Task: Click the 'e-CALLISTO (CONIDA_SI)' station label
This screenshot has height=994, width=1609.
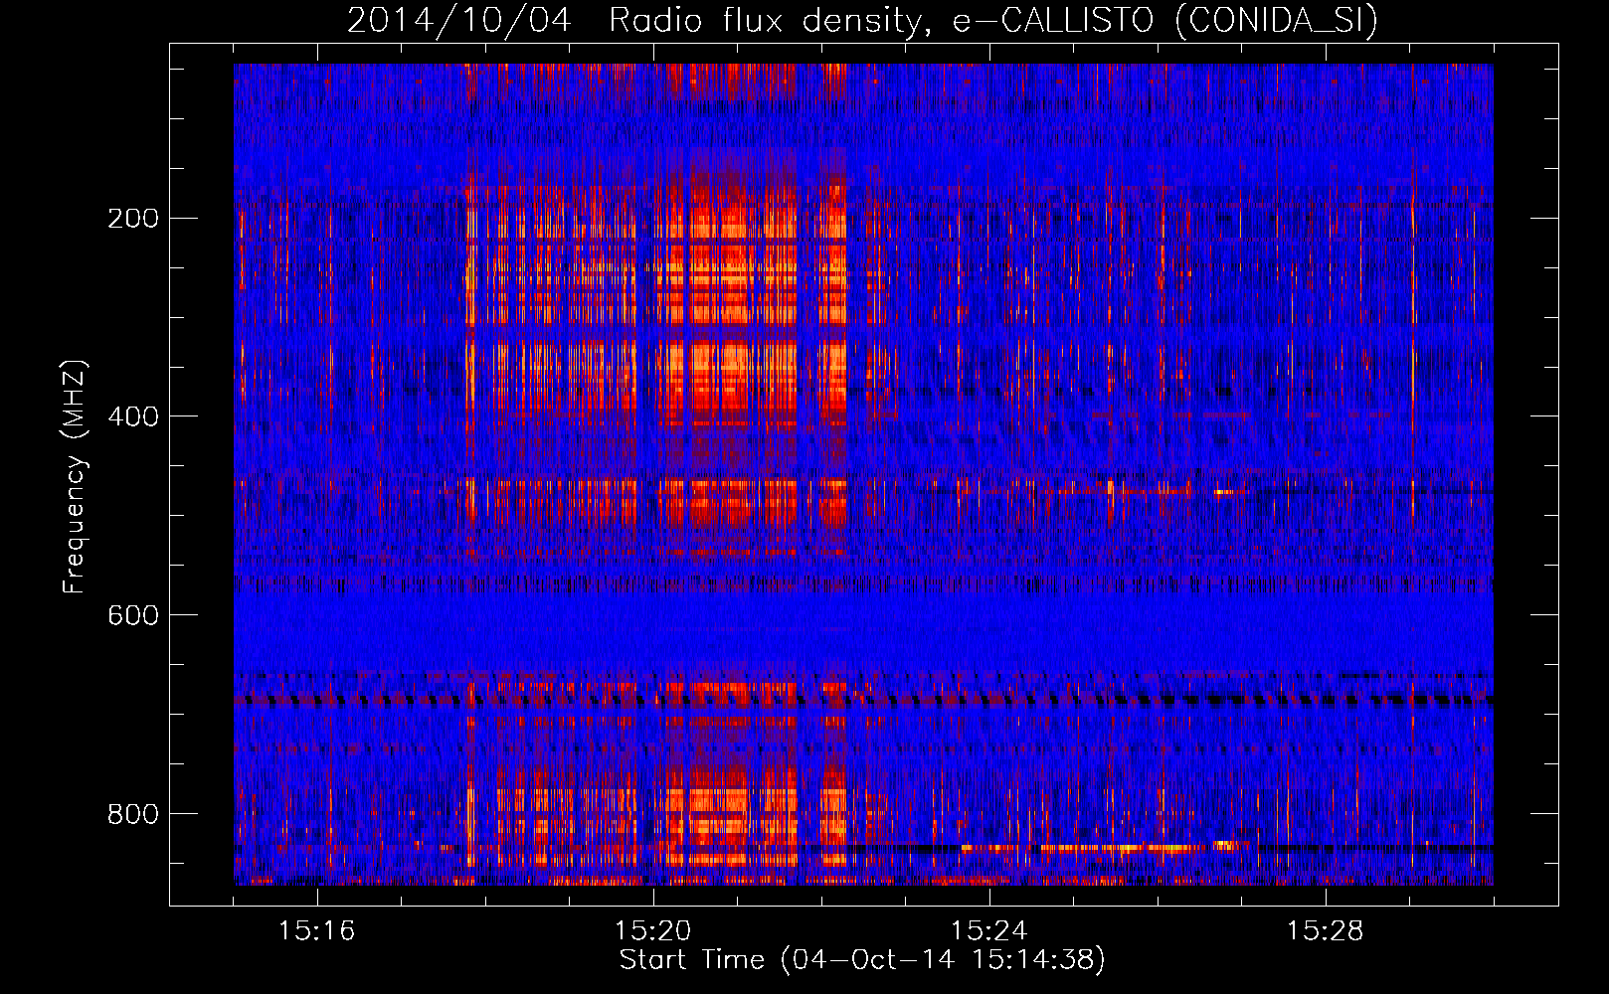Action: click(1165, 21)
